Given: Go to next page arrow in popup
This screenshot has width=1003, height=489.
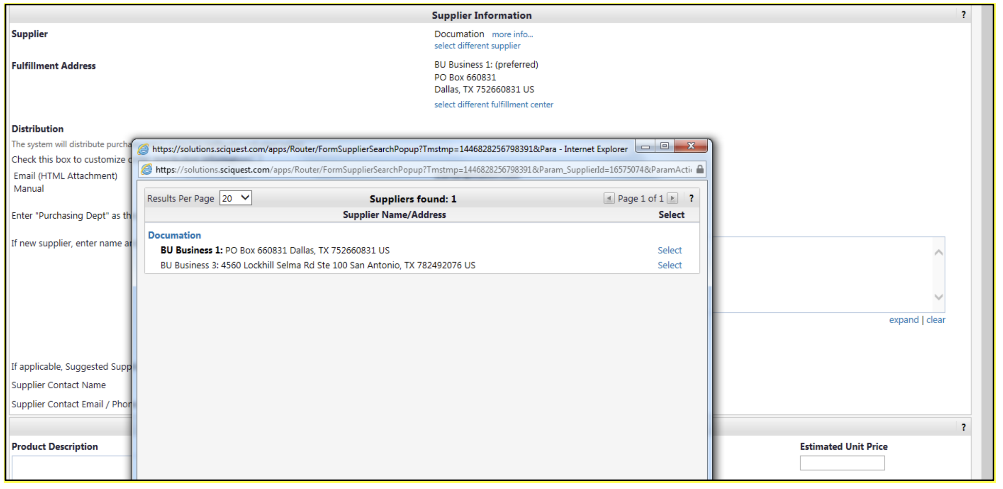Looking at the screenshot, I should pyautogui.click(x=672, y=198).
